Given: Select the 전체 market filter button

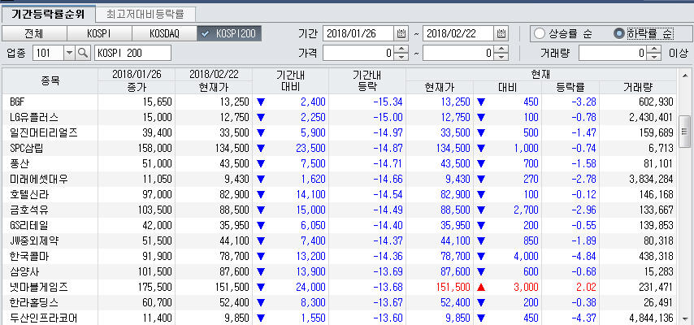Looking at the screenshot, I should click(x=34, y=33).
